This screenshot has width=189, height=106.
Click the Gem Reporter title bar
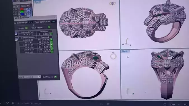35,18
